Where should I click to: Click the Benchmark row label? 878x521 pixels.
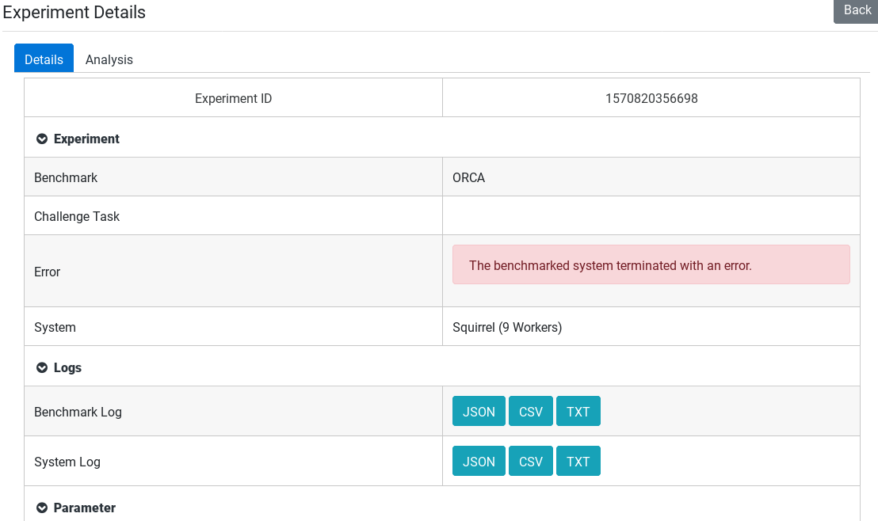[x=66, y=177]
